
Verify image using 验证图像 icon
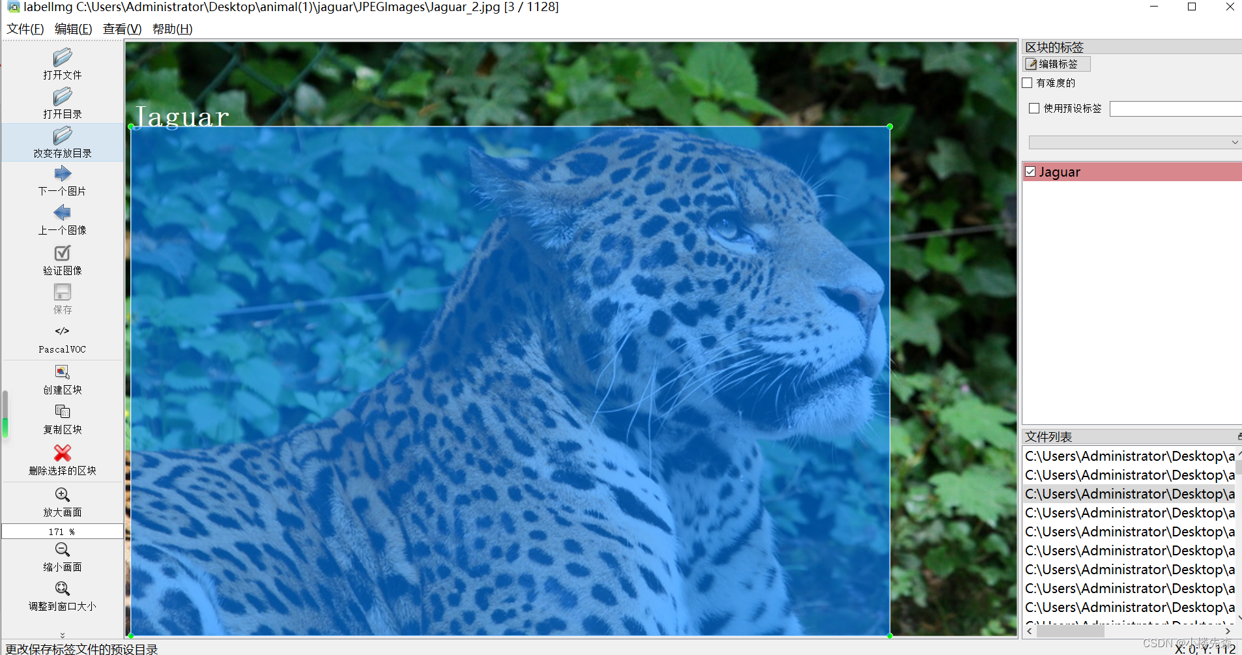pyautogui.click(x=63, y=253)
